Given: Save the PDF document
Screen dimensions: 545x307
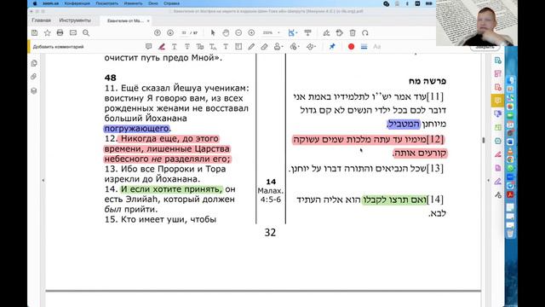Looking at the screenshot, I should point(34,32).
